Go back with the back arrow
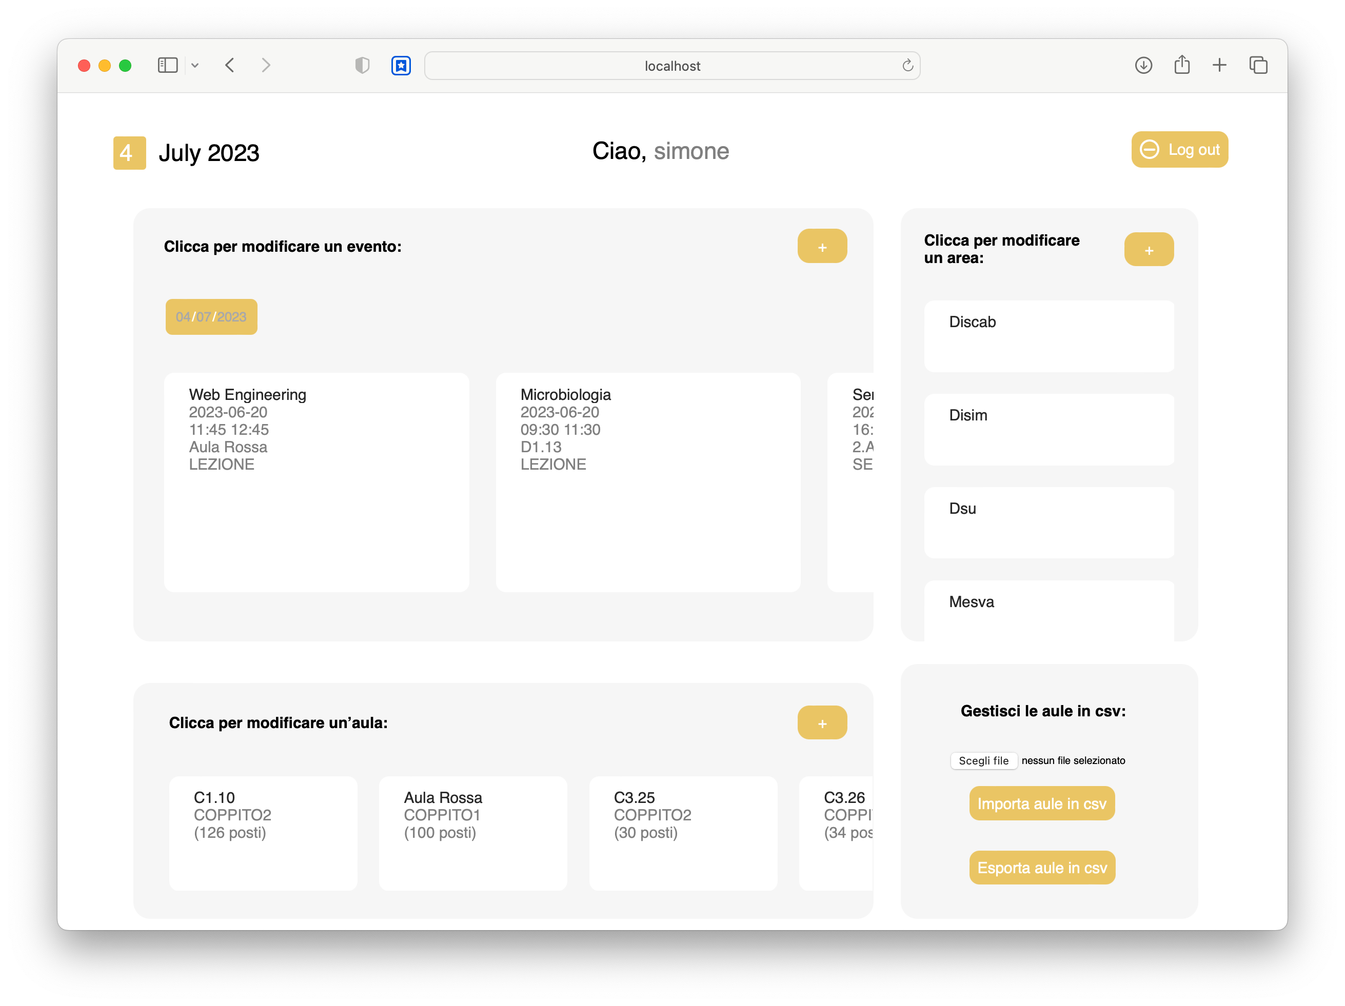This screenshot has width=1345, height=1006. pyautogui.click(x=230, y=65)
